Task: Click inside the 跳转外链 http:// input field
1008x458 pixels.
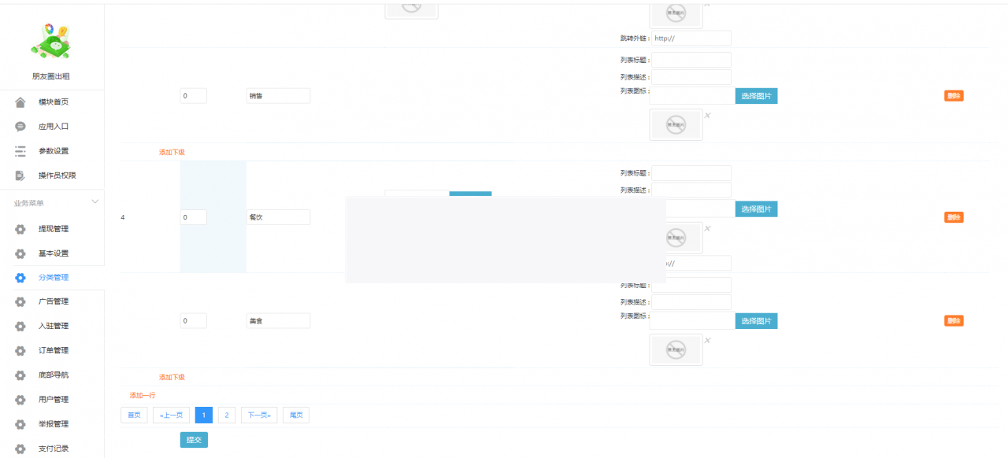Action: (691, 37)
